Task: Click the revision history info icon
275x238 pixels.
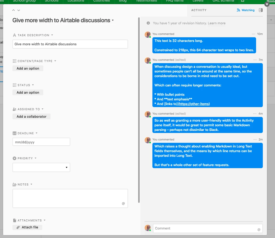Action: click(148, 23)
